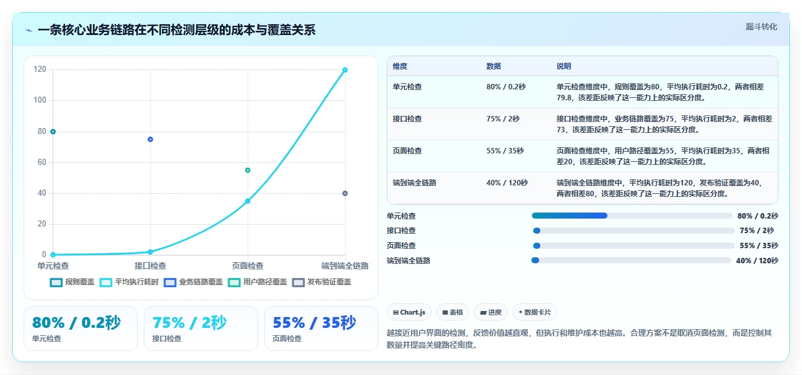
Task: Open the 75% / 2秒 data card
Action: pos(201,329)
